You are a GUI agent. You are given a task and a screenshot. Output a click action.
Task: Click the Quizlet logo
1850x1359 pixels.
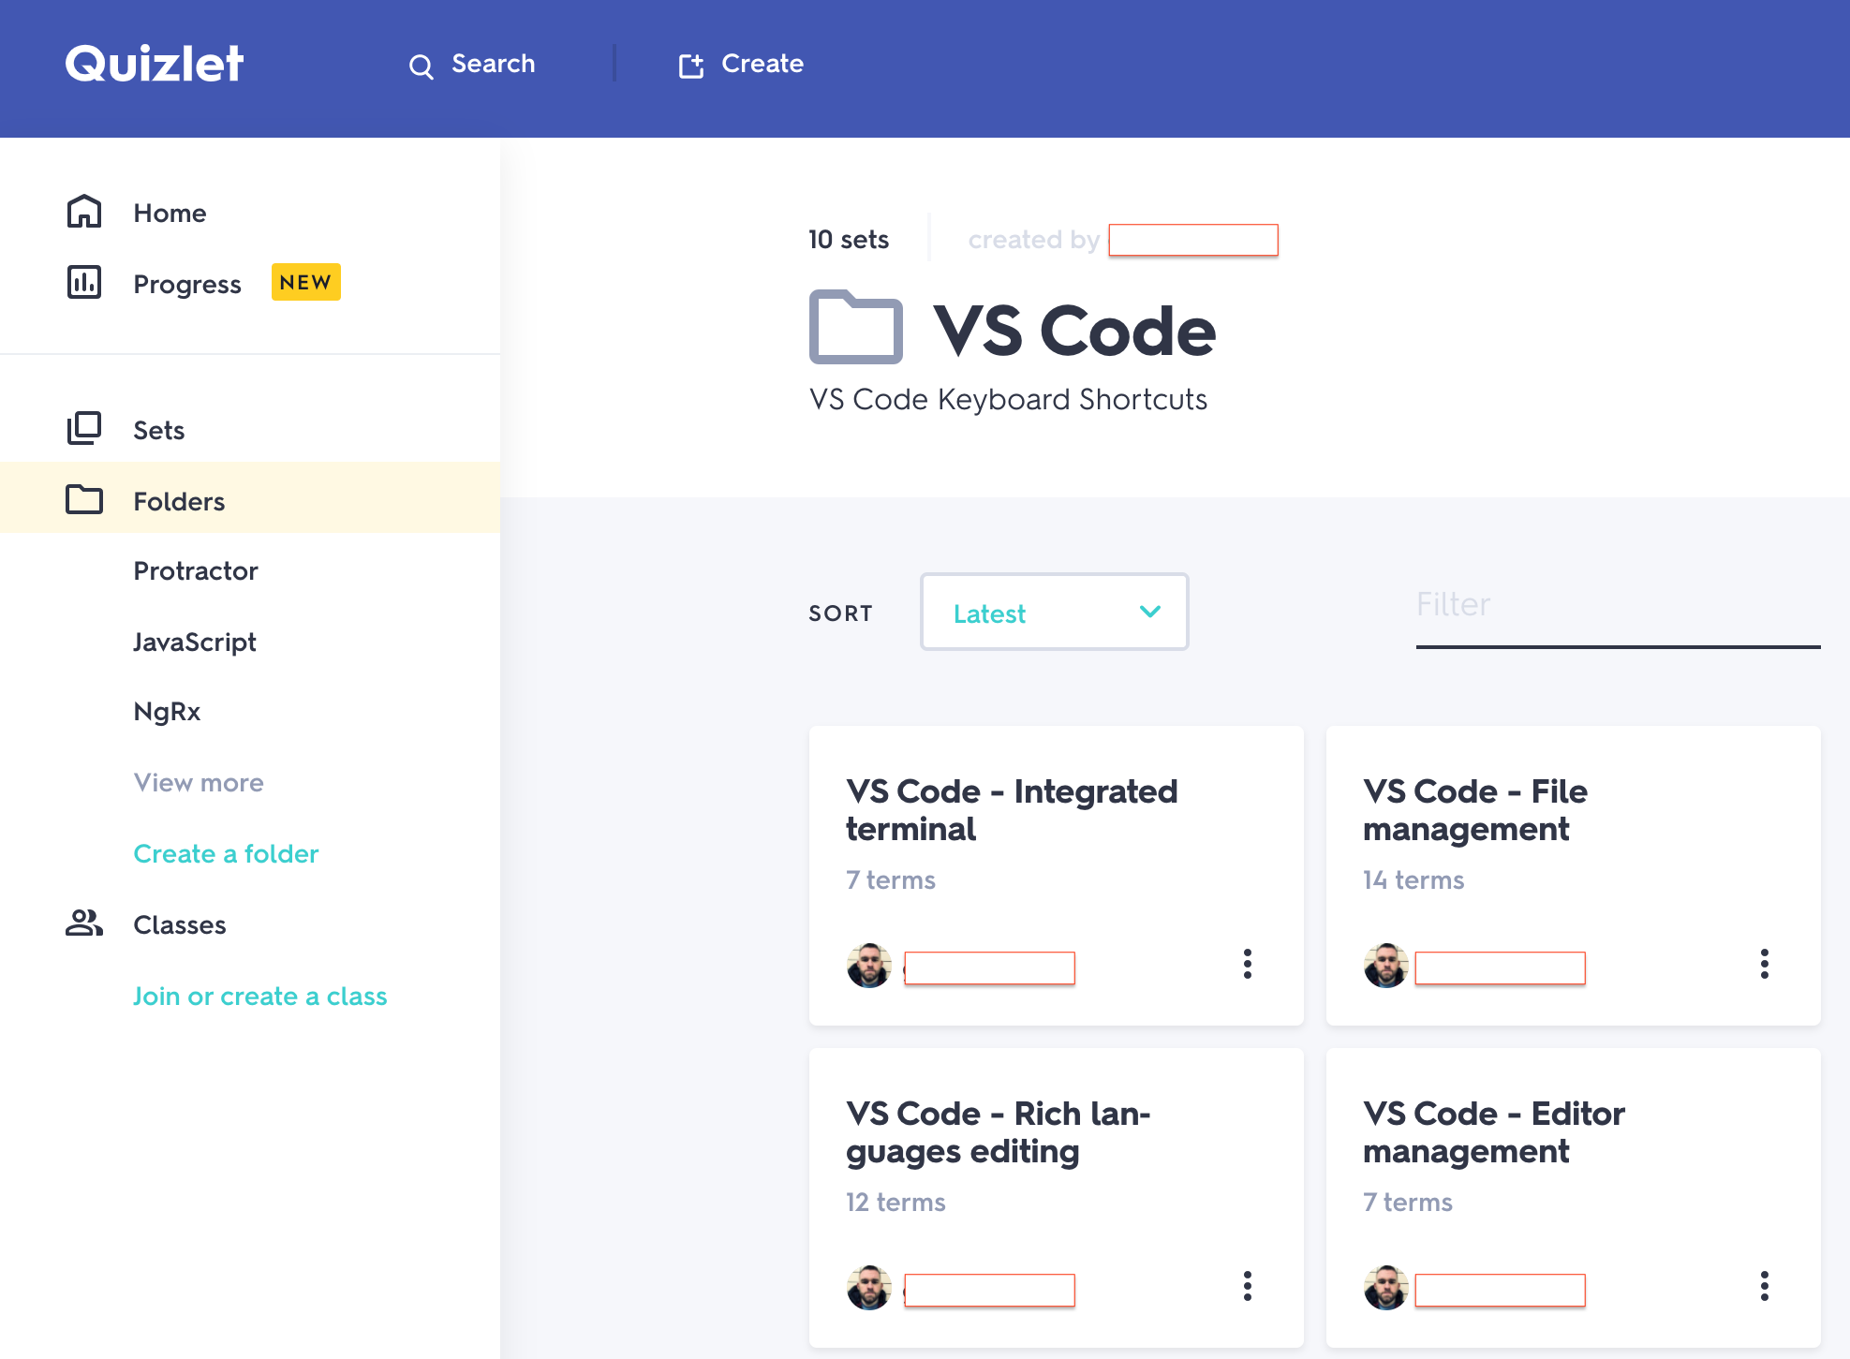point(155,64)
